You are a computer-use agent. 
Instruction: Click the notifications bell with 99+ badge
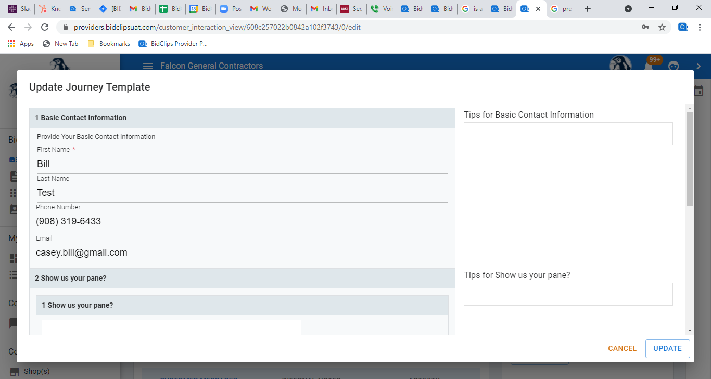pyautogui.click(x=650, y=66)
